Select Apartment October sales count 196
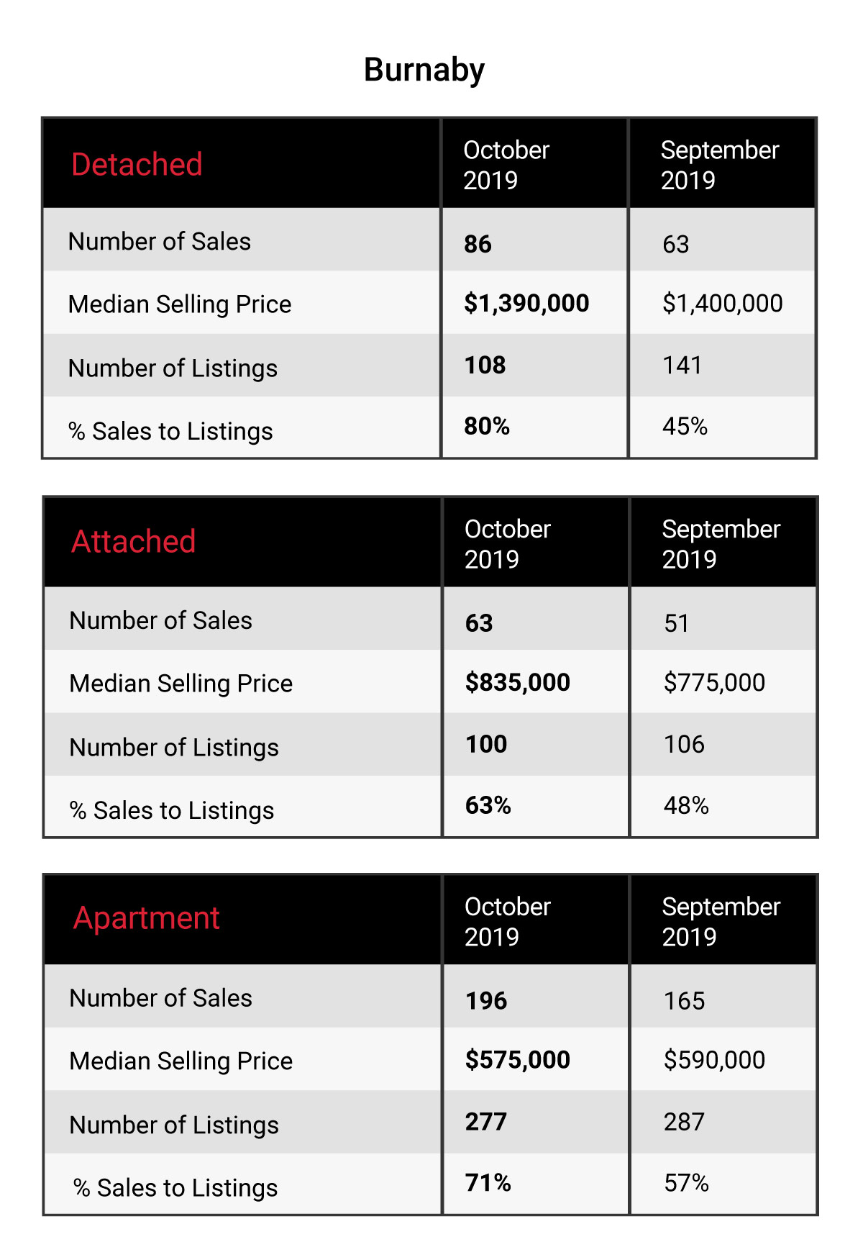Viewport: 863px width, 1260px height. [x=486, y=1001]
